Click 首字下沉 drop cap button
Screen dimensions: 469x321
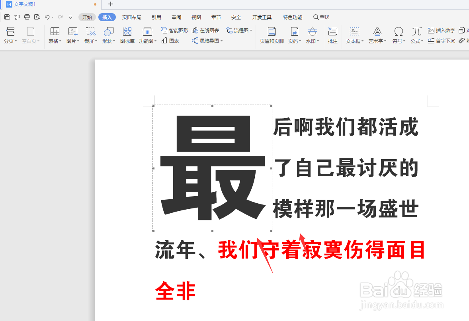(441, 41)
